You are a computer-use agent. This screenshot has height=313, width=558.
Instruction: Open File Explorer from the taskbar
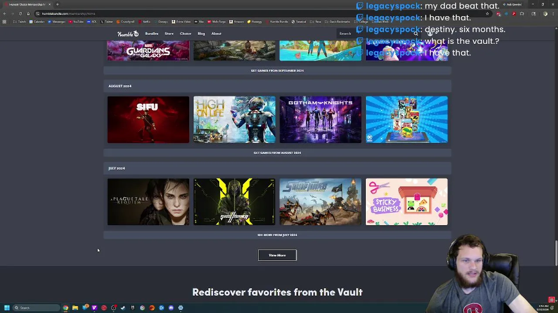(75, 308)
